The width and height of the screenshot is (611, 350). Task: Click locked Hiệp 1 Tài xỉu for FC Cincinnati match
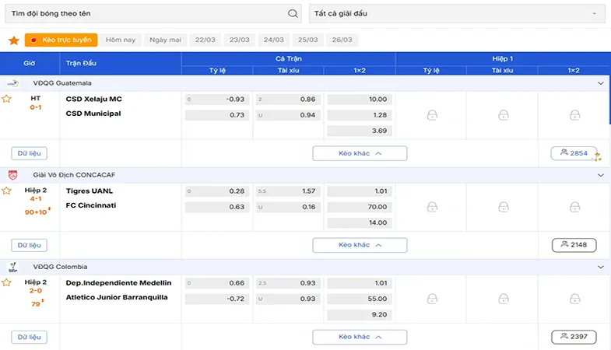click(x=503, y=207)
